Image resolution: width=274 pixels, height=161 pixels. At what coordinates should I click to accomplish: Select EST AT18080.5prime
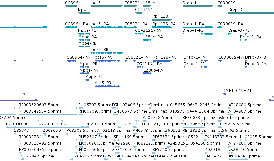click(x=245, y=105)
